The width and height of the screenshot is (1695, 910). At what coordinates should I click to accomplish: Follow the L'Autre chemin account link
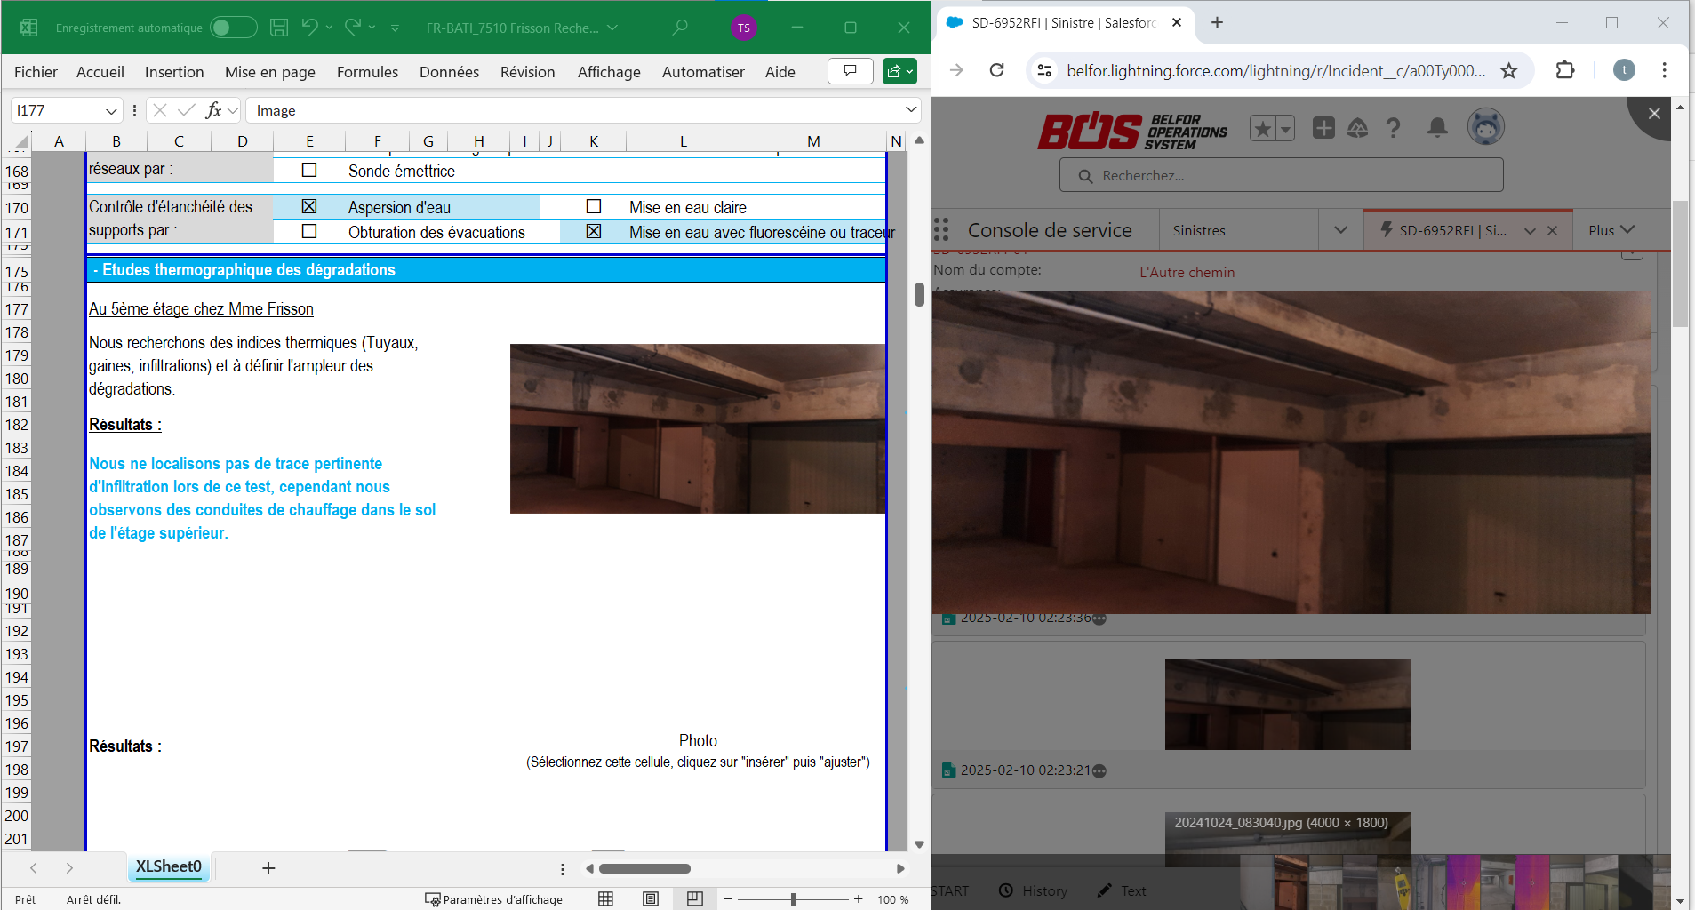tap(1187, 273)
